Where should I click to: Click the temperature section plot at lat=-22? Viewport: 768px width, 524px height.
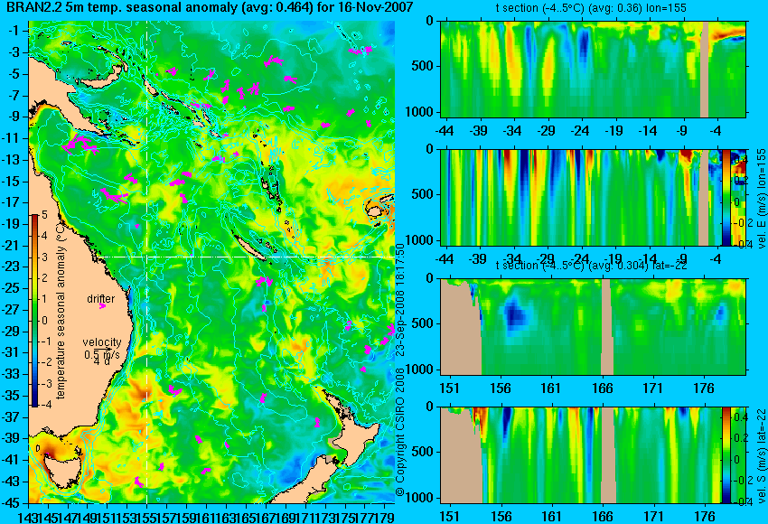(593, 327)
